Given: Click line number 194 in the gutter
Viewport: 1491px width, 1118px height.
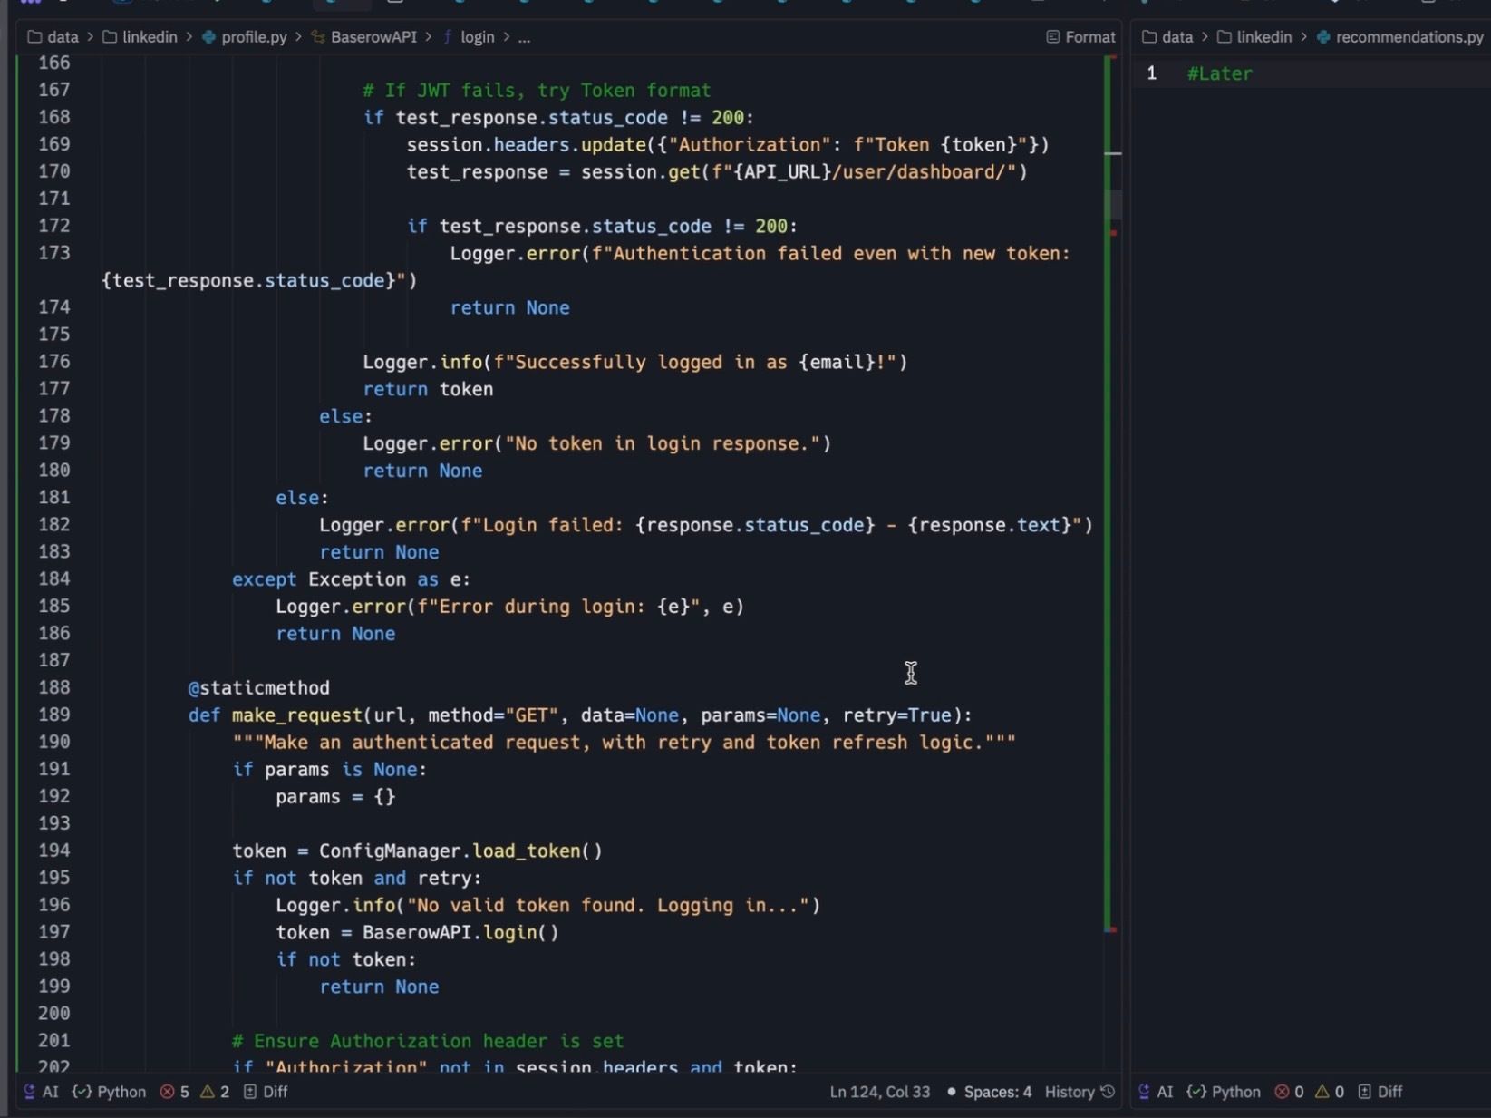Looking at the screenshot, I should [x=54, y=851].
